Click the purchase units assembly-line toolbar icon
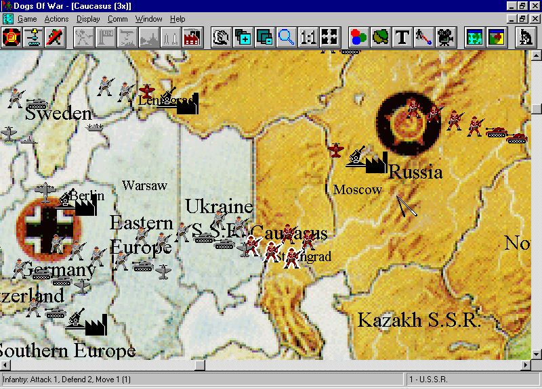This screenshot has height=389, width=542. click(33, 37)
